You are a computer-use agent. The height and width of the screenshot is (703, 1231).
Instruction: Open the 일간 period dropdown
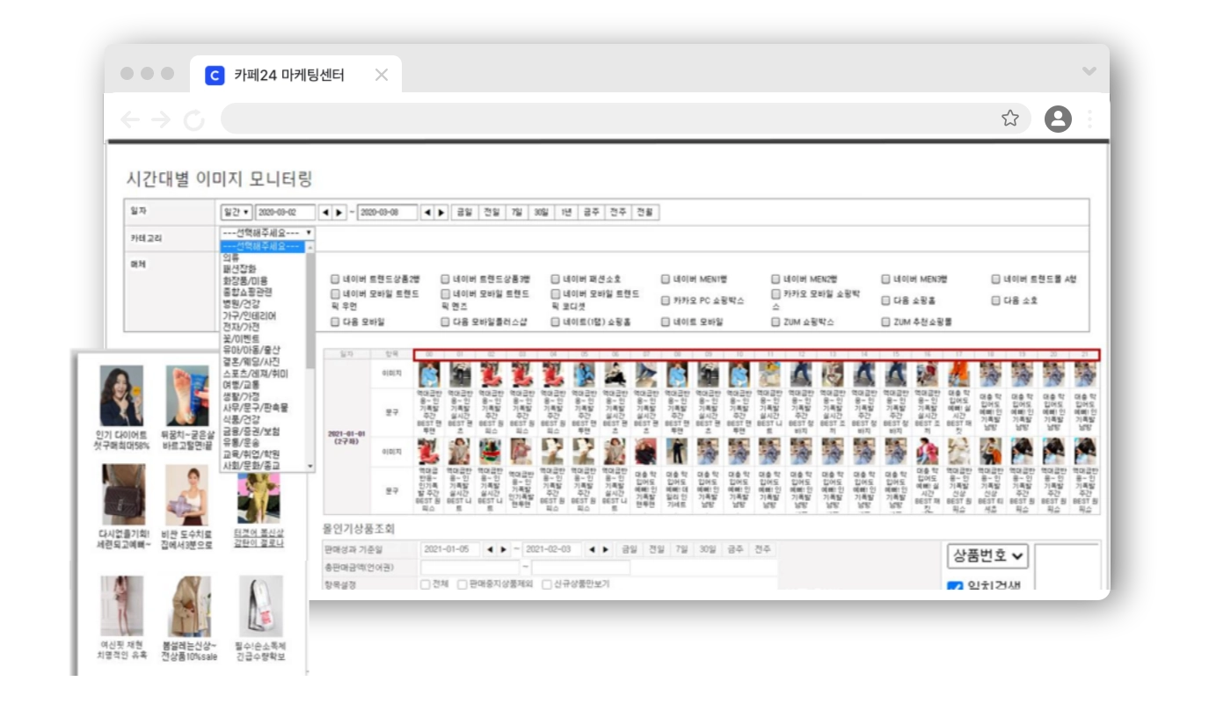click(237, 213)
